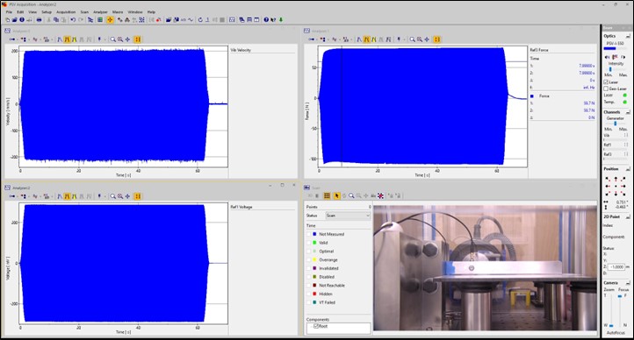Collapse the Camera panel section
The width and height of the screenshot is (634, 340).
tap(628, 283)
